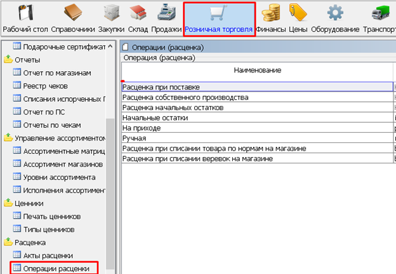The height and width of the screenshot is (274, 396).
Task: Select the Оборудование gear icon
Action: (334, 13)
